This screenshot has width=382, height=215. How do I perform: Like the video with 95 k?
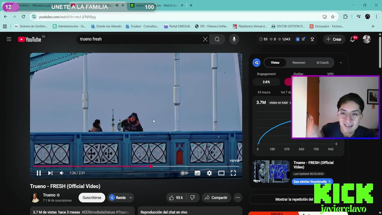(x=176, y=198)
